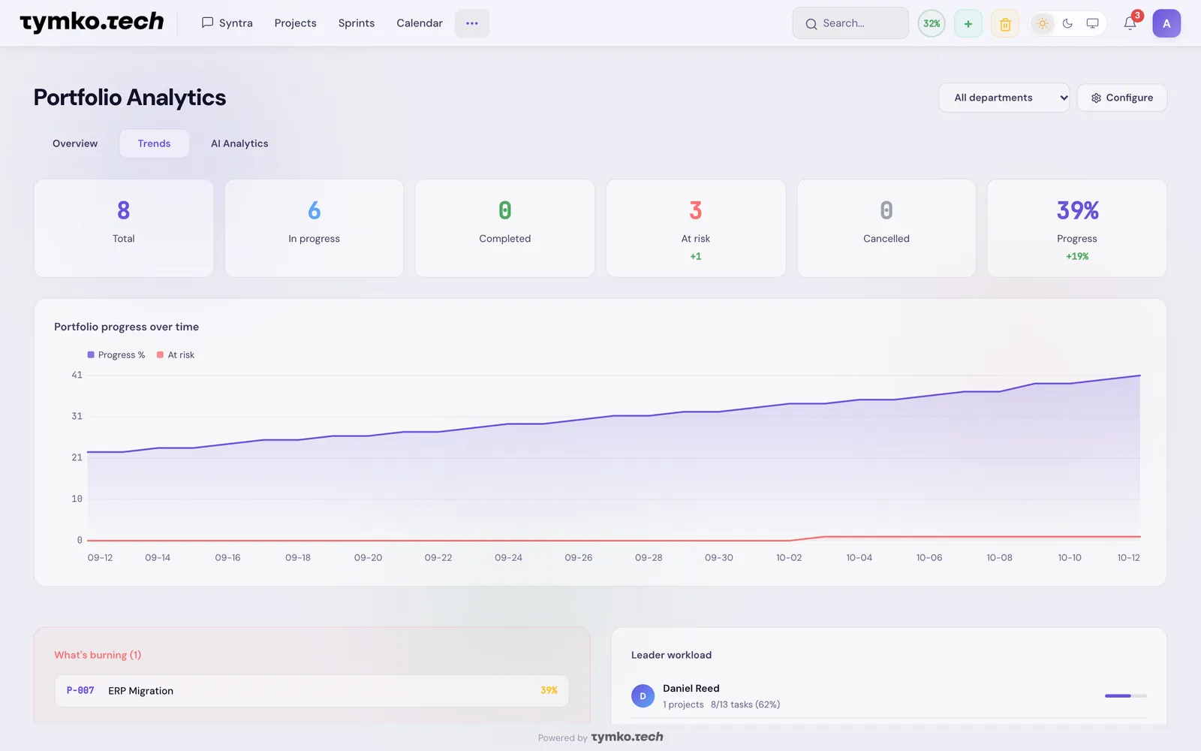The image size is (1201, 751).
Task: Click the What's burning (1) heading
Action: tap(98, 655)
